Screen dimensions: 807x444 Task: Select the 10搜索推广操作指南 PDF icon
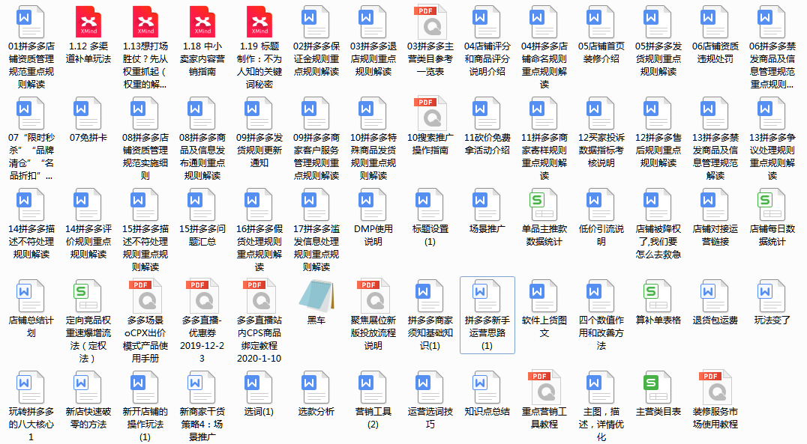[x=430, y=113]
